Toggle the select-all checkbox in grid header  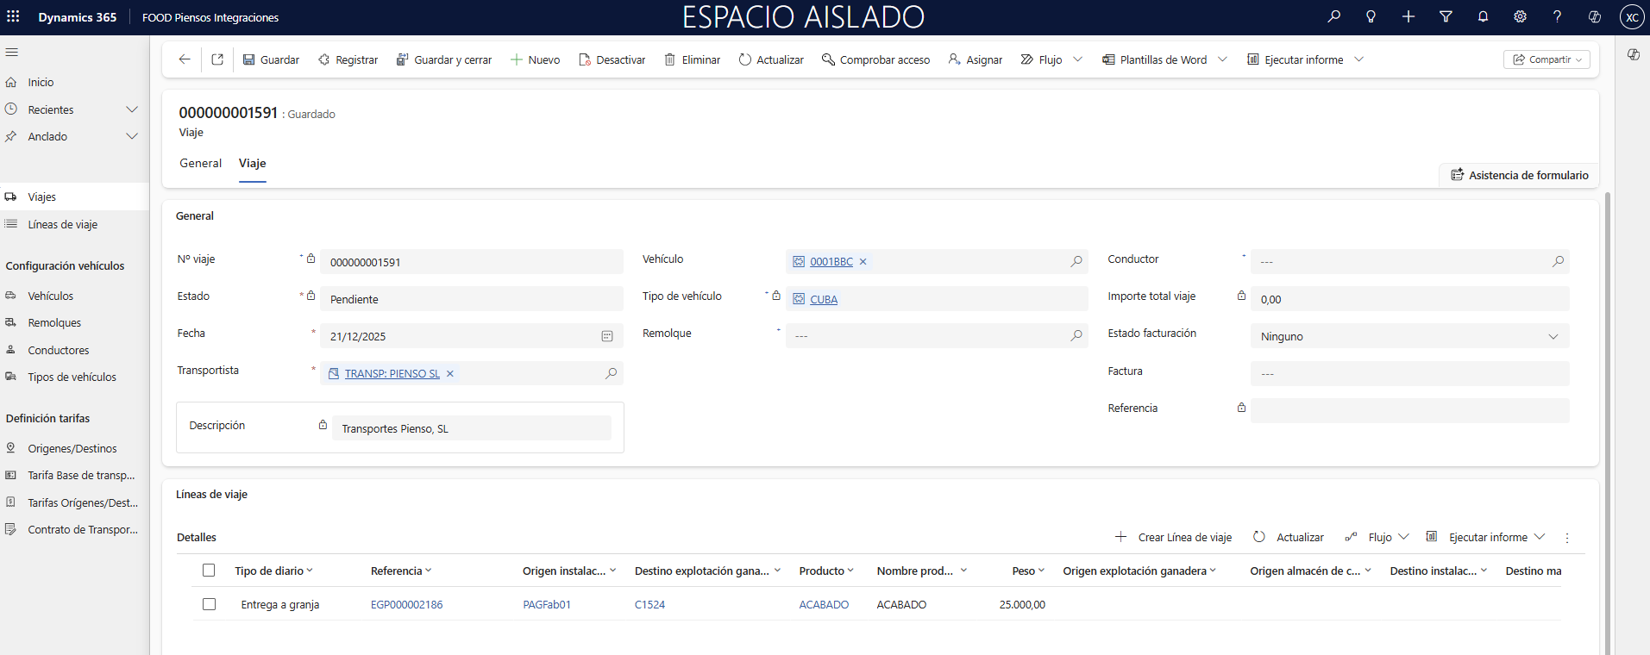tap(209, 571)
